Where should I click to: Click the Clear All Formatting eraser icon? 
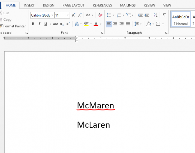100,15
